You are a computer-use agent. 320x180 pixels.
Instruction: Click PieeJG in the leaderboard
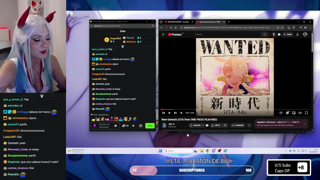[x=130, y=38]
